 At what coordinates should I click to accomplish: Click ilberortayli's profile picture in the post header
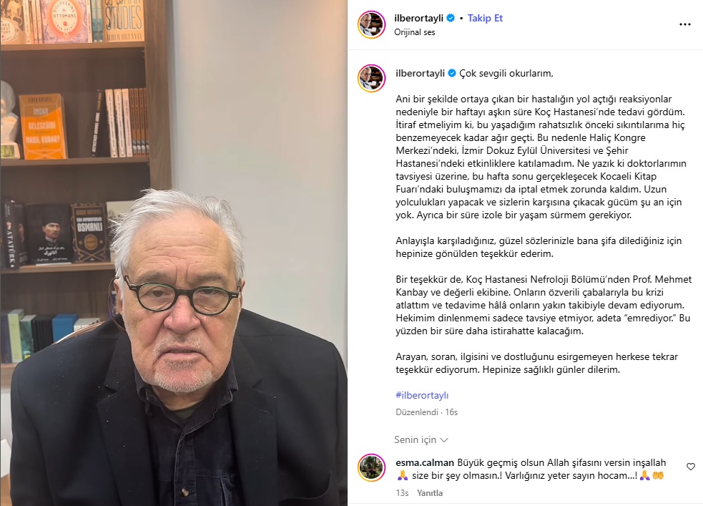[x=371, y=24]
